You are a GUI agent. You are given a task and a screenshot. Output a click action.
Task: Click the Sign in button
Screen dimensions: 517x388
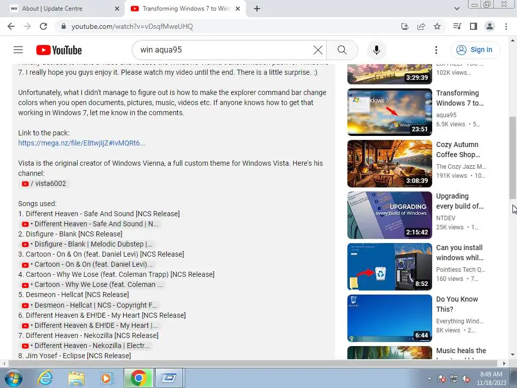click(x=475, y=50)
